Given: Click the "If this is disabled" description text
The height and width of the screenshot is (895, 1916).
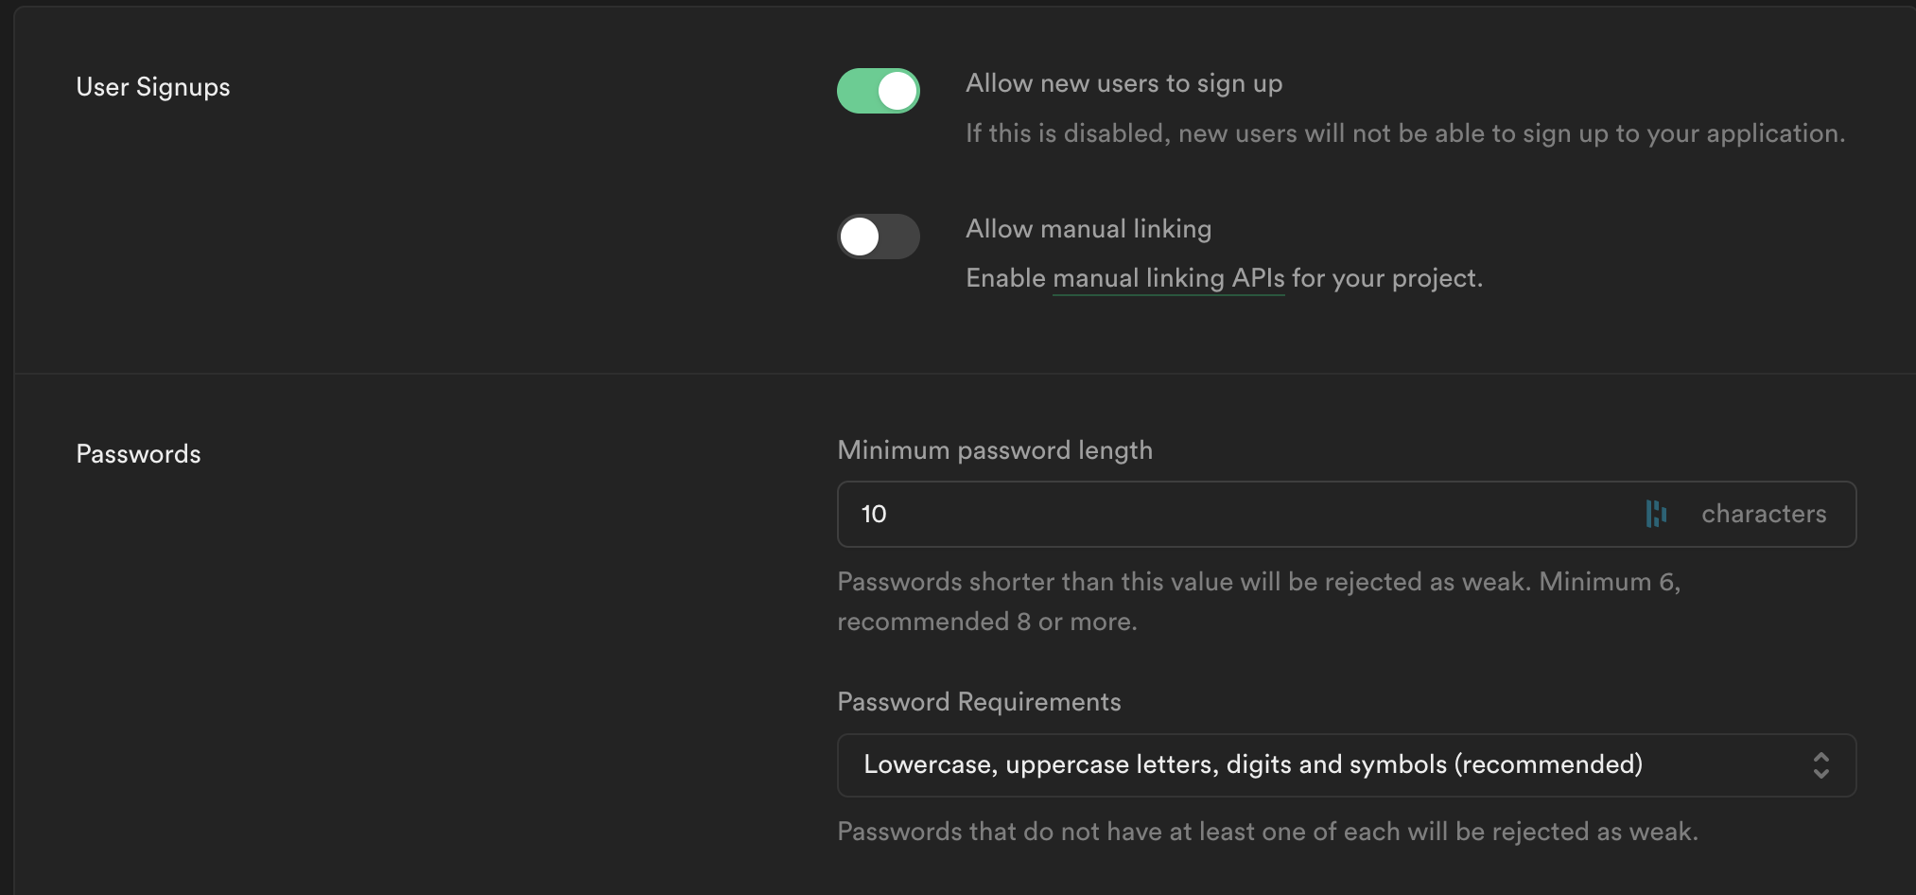Looking at the screenshot, I should pyautogui.click(x=1404, y=133).
